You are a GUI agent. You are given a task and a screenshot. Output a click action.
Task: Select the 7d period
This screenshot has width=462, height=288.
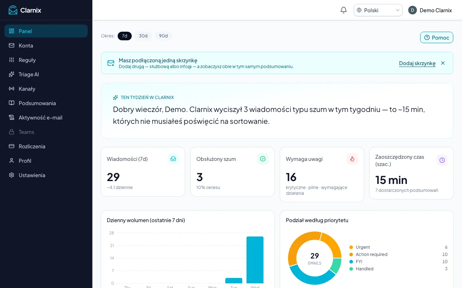125,36
